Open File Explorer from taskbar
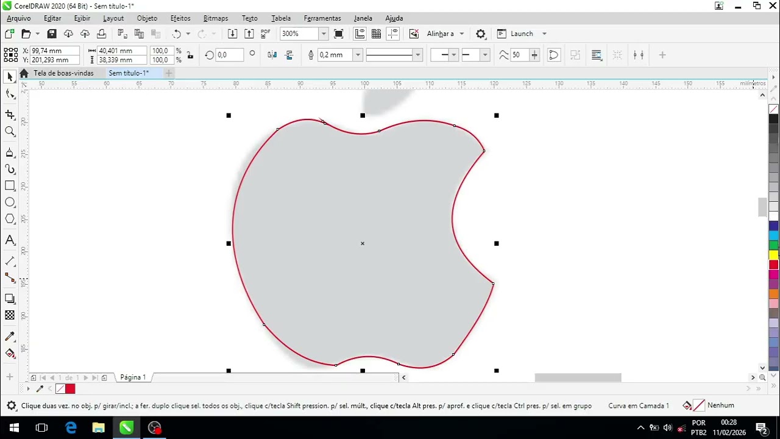 [x=98, y=428]
